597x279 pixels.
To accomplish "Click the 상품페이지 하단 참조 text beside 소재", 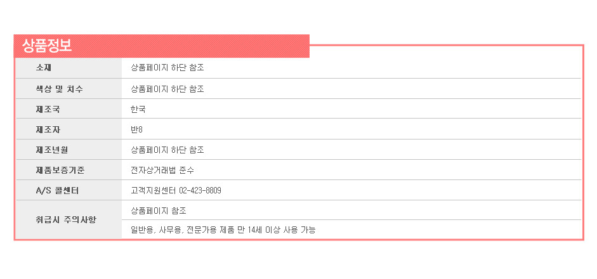I will (167, 68).
